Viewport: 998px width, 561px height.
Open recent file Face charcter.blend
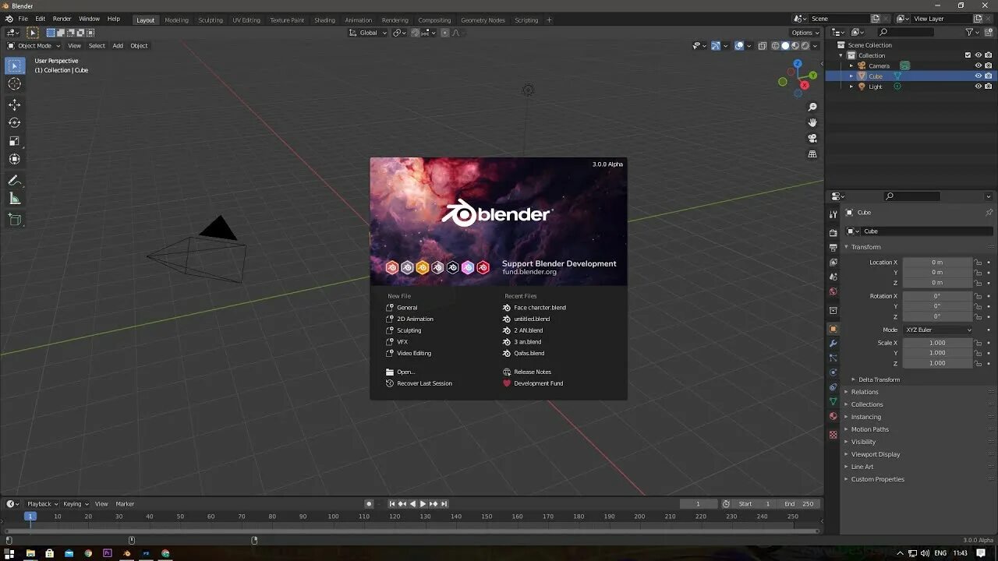point(540,308)
